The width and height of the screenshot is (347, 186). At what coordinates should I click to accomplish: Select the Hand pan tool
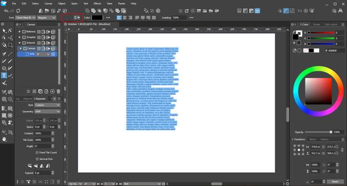pyautogui.click(x=4, y=139)
